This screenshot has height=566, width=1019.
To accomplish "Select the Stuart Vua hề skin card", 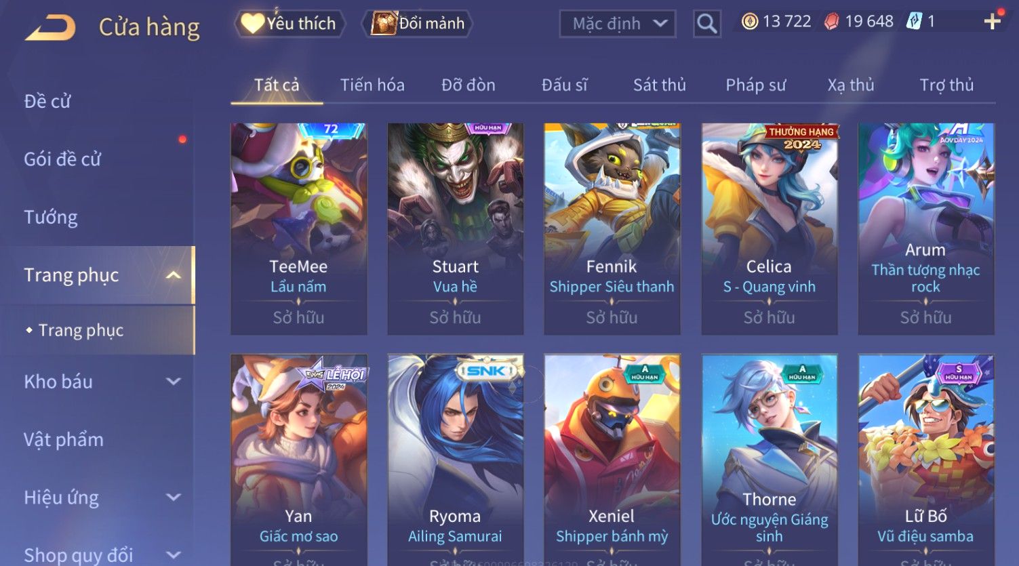I will click(x=455, y=229).
